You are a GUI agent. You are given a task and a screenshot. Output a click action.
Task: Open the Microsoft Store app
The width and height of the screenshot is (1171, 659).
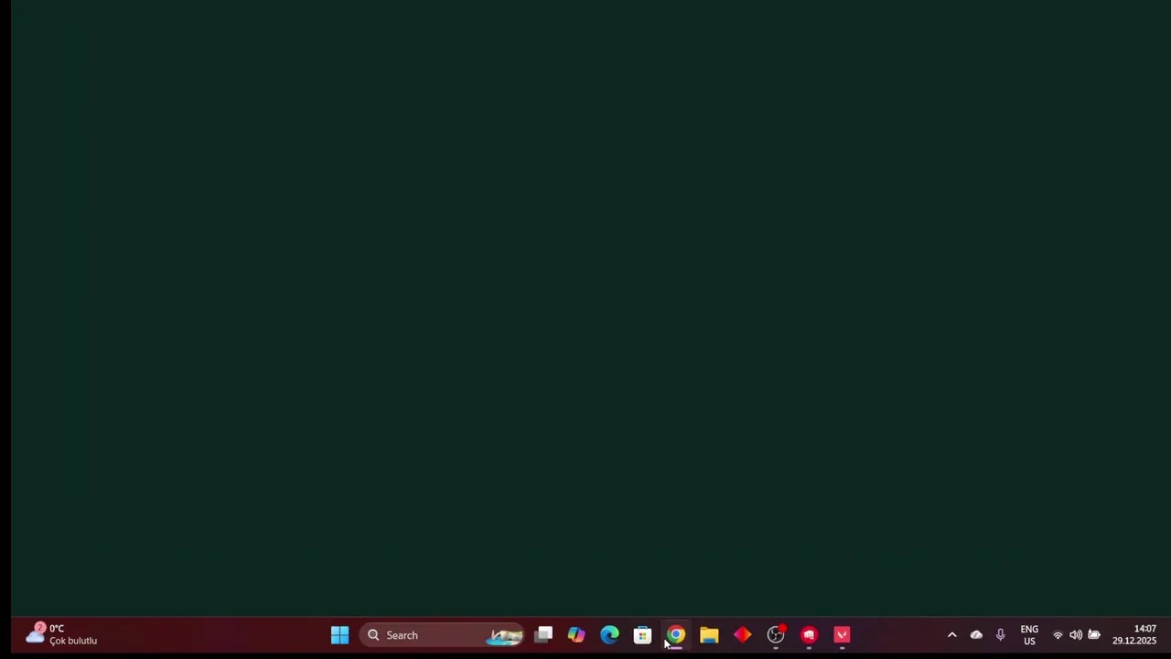point(642,635)
